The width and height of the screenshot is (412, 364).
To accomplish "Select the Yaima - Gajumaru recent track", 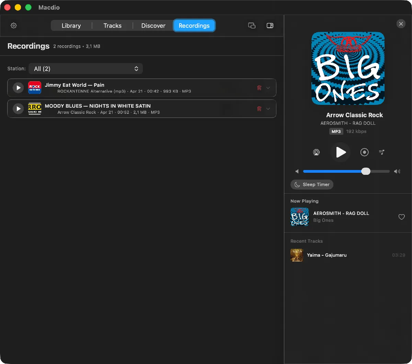I will [348, 255].
